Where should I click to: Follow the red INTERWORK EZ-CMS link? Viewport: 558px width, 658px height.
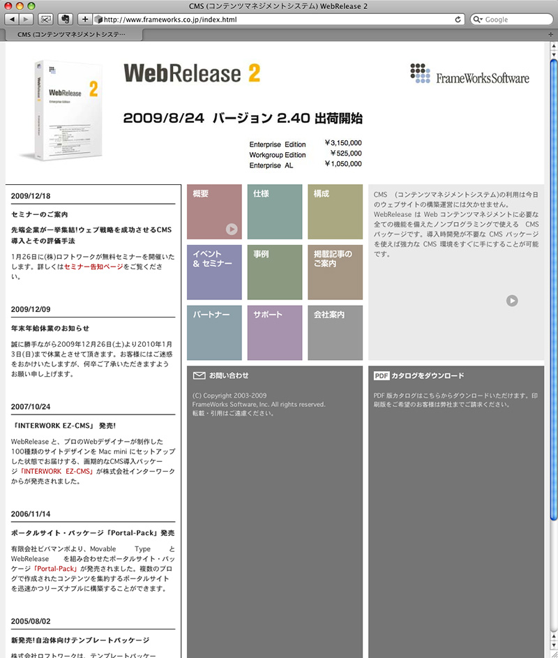point(58,472)
